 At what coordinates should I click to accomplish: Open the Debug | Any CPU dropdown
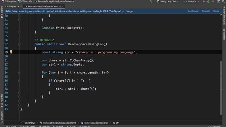(x=168, y=1)
